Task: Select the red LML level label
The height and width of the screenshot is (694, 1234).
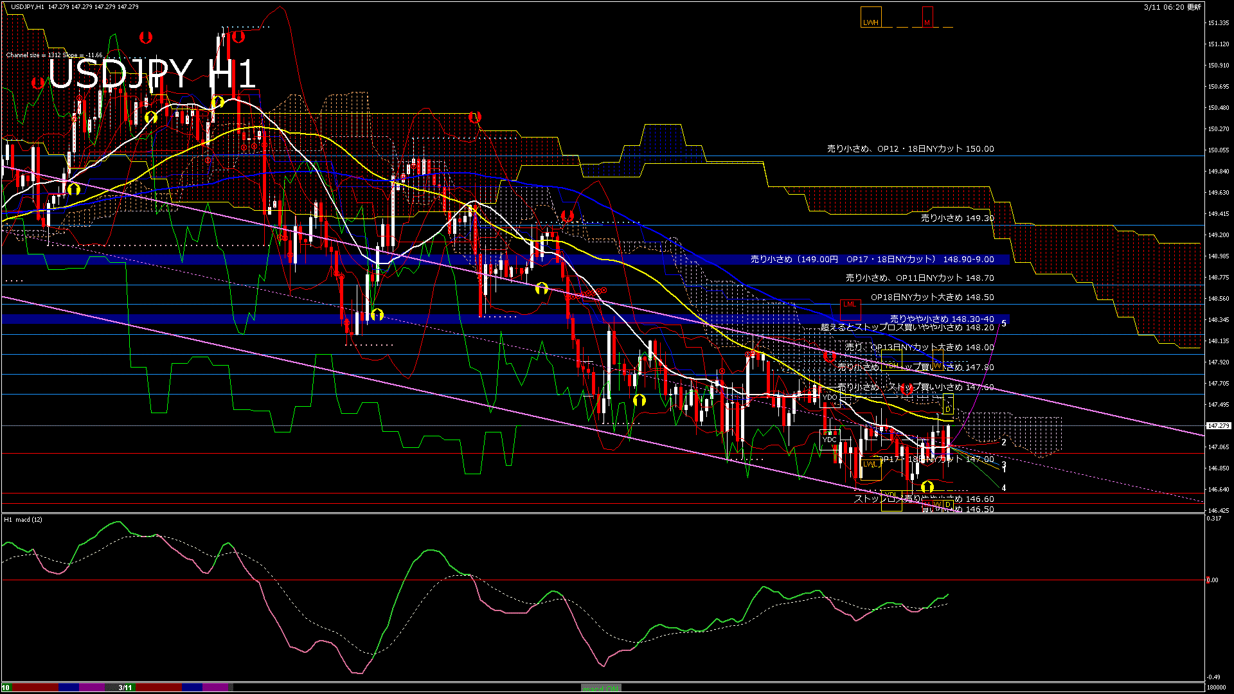Action: click(850, 305)
